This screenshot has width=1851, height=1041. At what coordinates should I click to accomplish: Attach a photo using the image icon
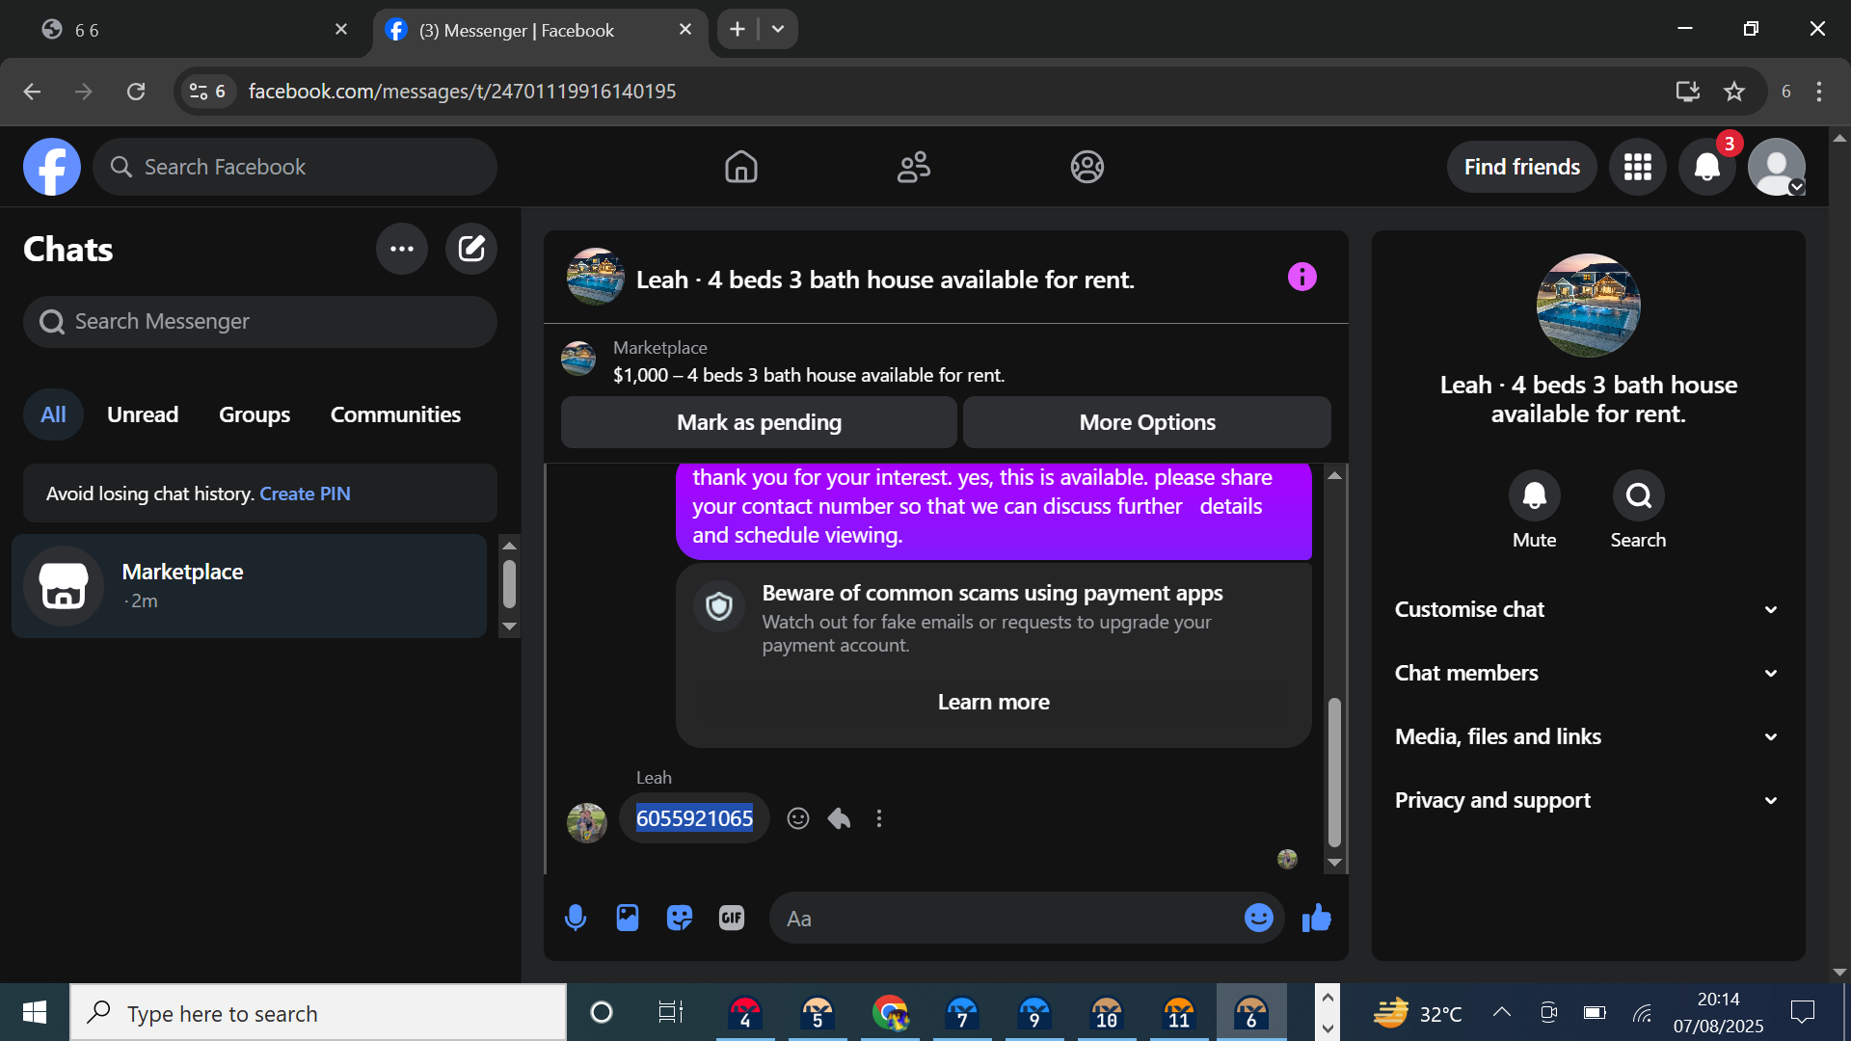pos(628,918)
